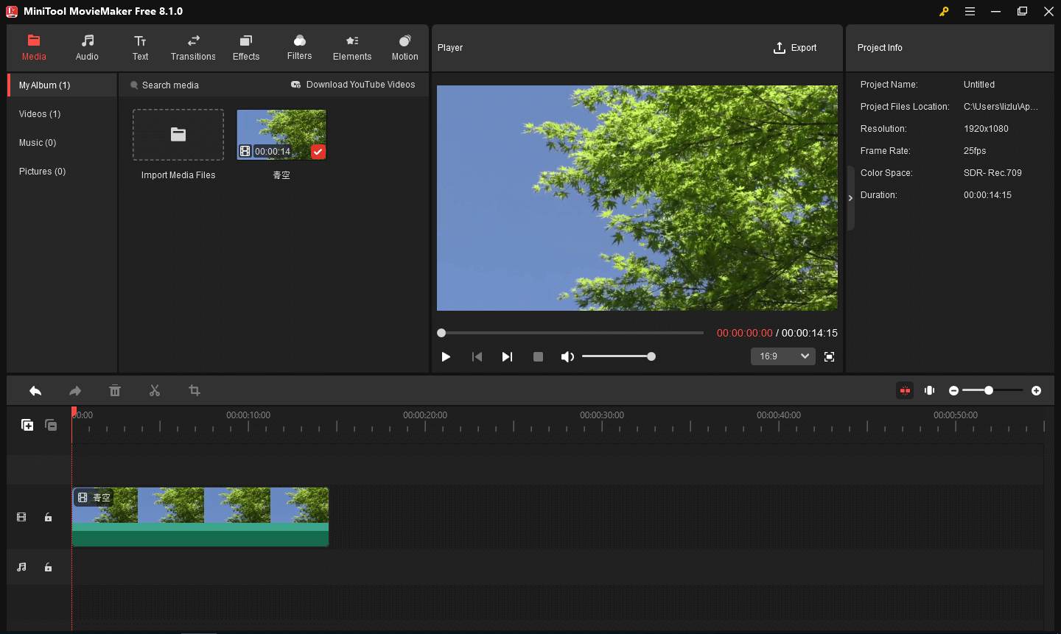
Task: Open the Media tab
Action: point(34,48)
